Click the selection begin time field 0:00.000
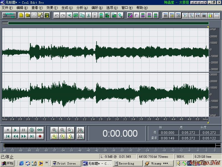Viewport: 222px width, 167px height. [x=168, y=133]
